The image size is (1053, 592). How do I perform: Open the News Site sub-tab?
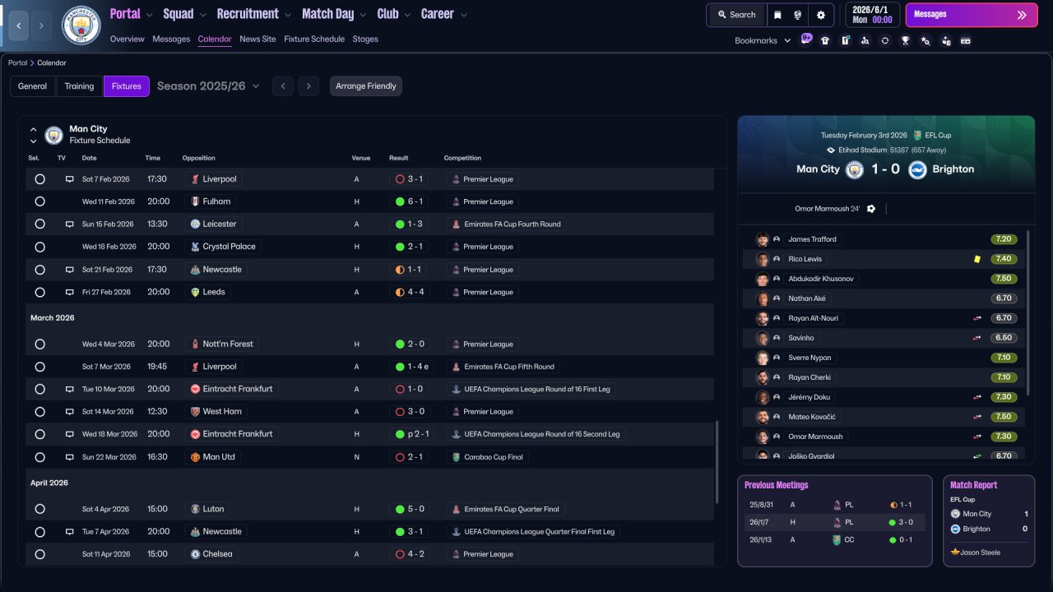pos(257,39)
